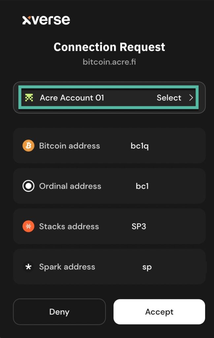
Task: Click the Xverse logo
Action: click(46, 20)
